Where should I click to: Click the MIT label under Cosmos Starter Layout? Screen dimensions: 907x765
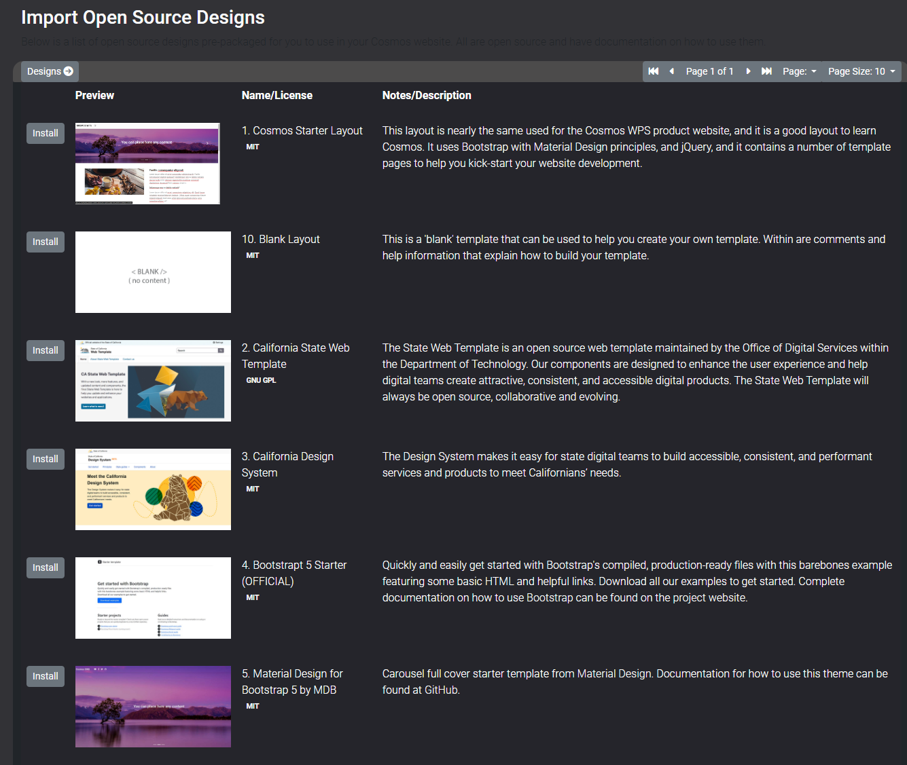coord(253,147)
